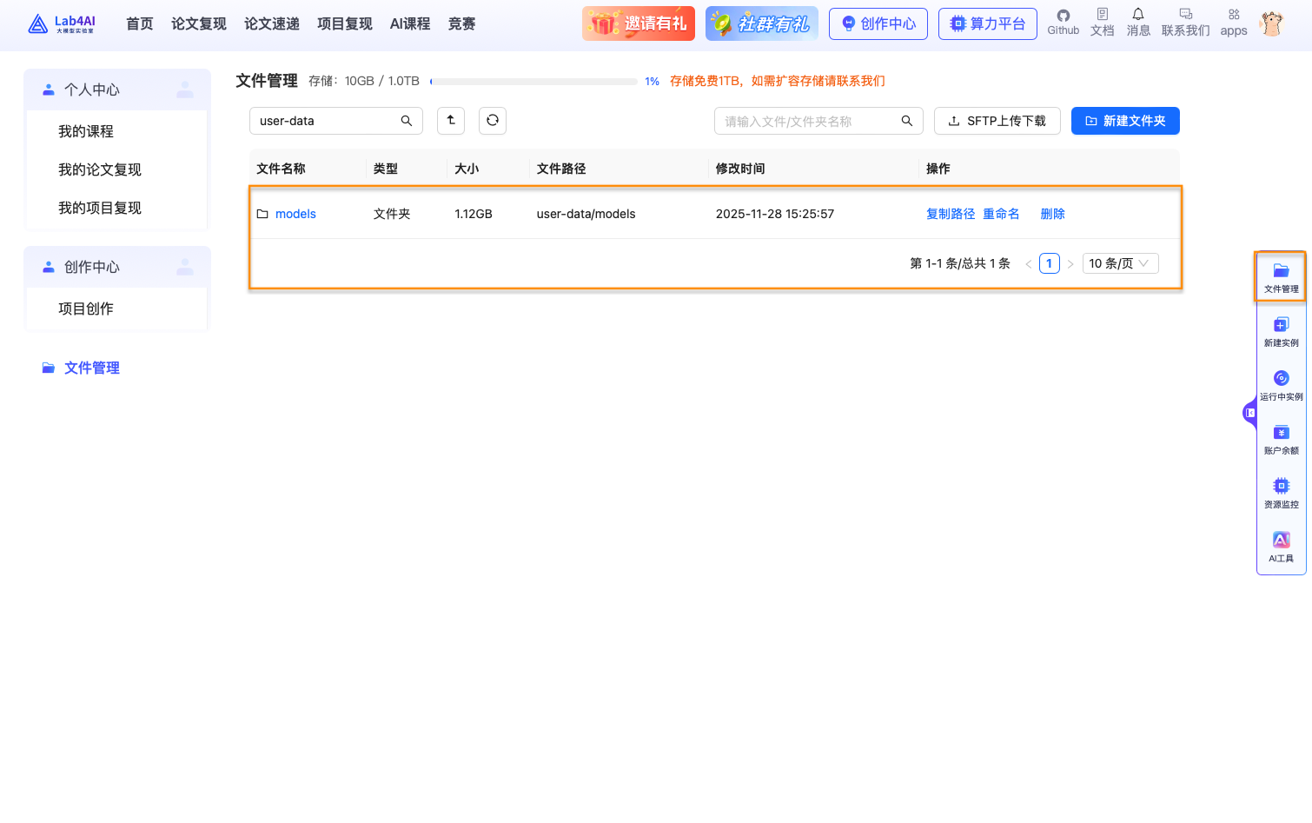
Task: Go to the next page with the right chevron
Action: pyautogui.click(x=1070, y=262)
